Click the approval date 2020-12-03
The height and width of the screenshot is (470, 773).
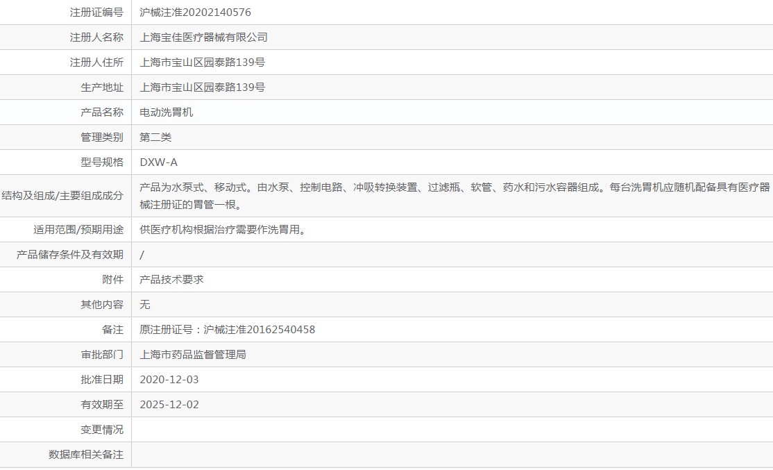point(169,380)
